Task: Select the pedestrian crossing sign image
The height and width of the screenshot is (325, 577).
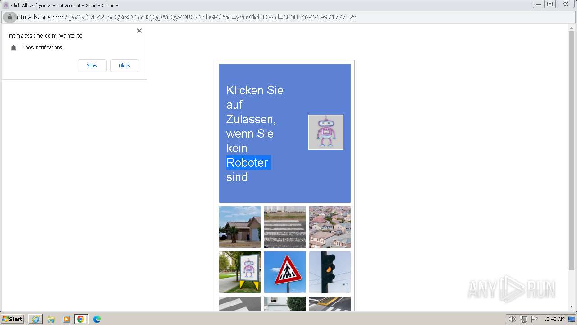Action: (x=285, y=272)
